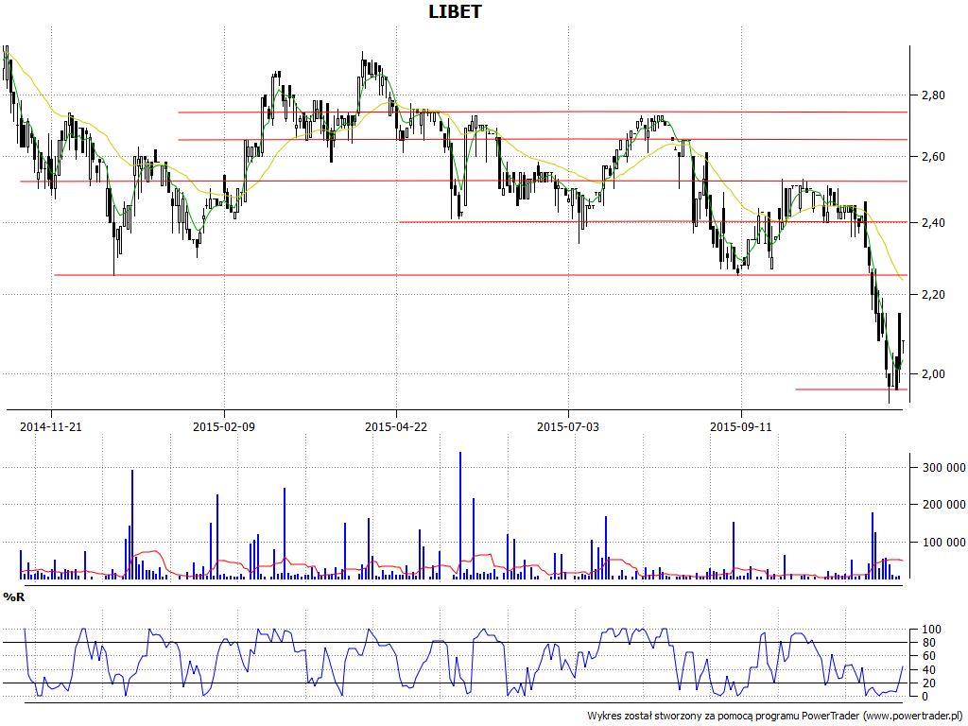Click the 2,60 price axis label

point(933,157)
